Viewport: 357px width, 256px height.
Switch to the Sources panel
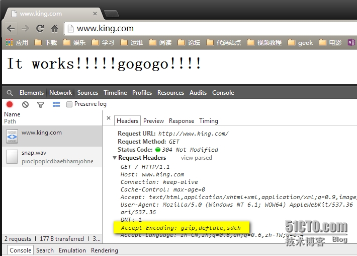click(87, 93)
